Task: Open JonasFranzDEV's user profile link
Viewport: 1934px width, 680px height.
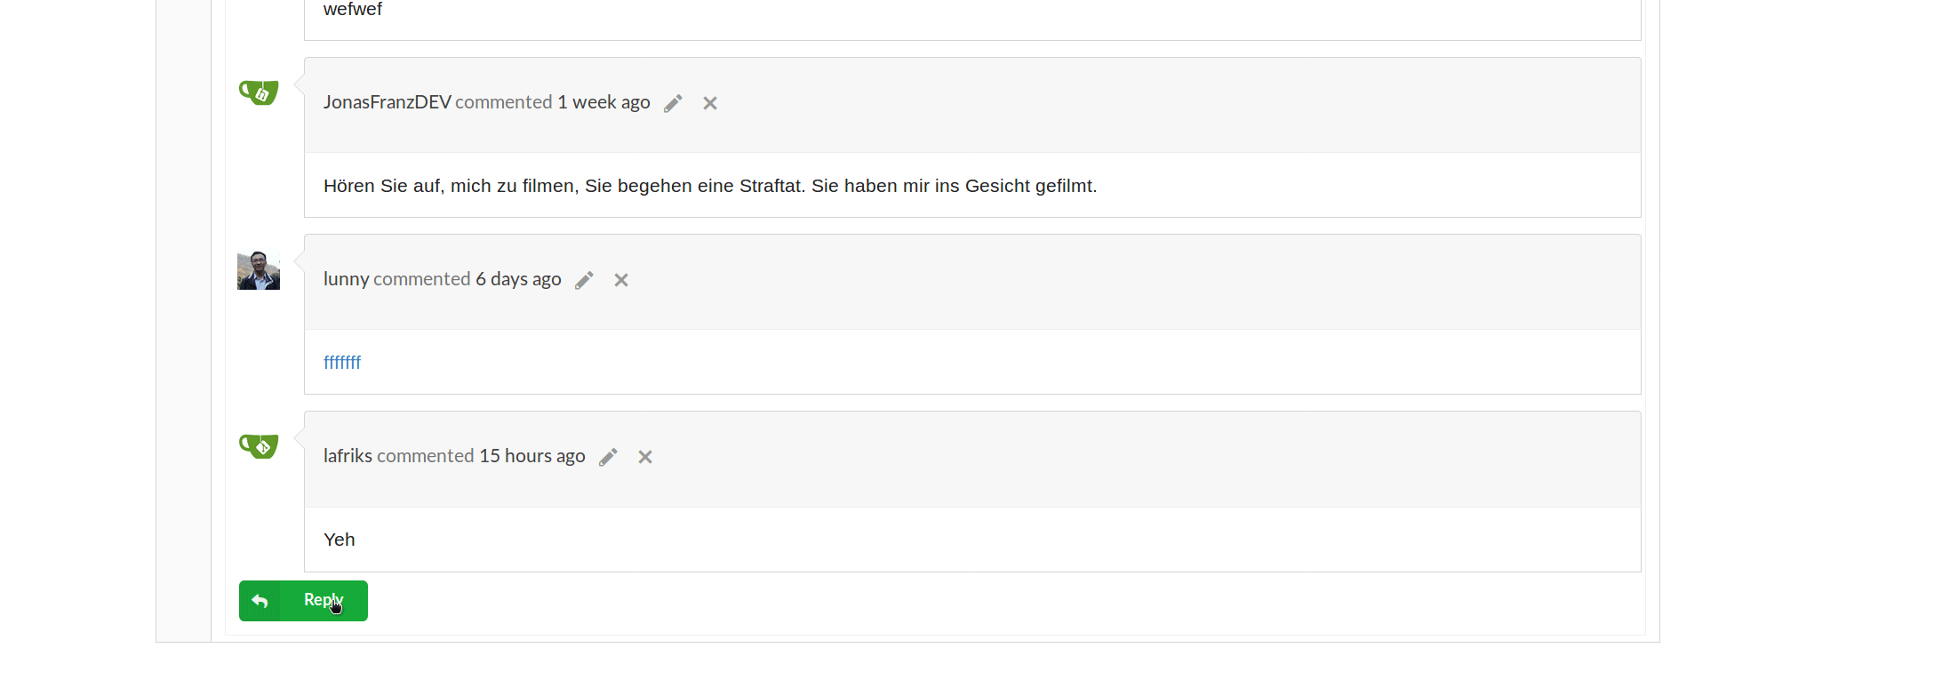Action: (x=387, y=101)
